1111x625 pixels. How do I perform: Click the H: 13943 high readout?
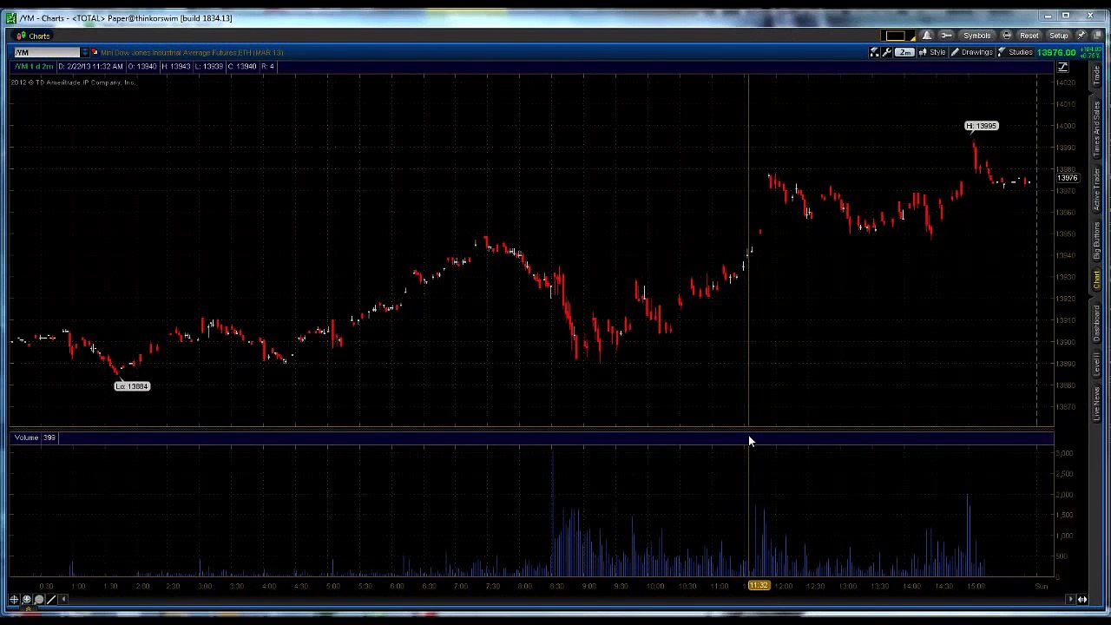tap(175, 67)
